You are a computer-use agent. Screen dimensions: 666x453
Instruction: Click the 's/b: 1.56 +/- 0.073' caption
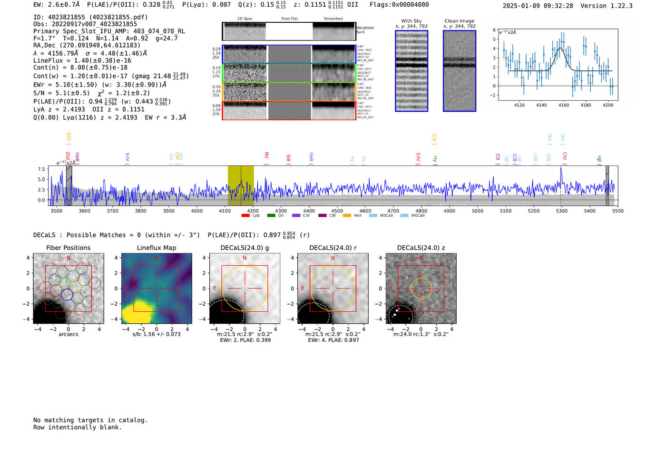pyautogui.click(x=157, y=334)
